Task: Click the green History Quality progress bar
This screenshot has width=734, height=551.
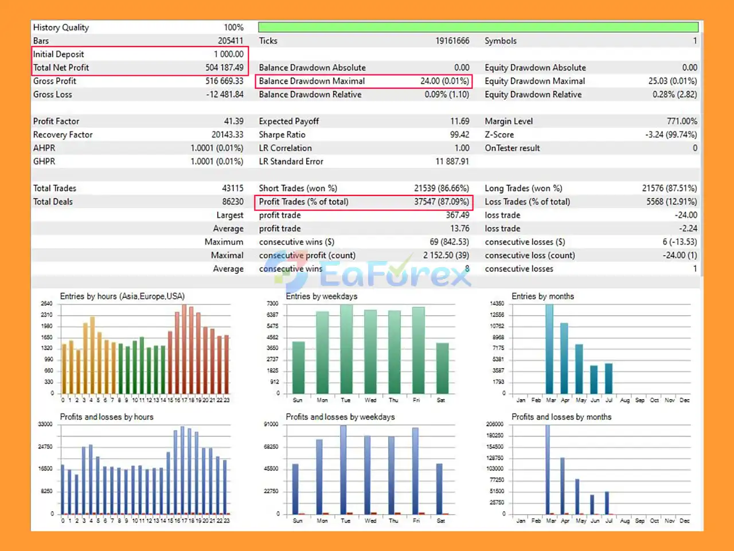Action: coord(478,27)
